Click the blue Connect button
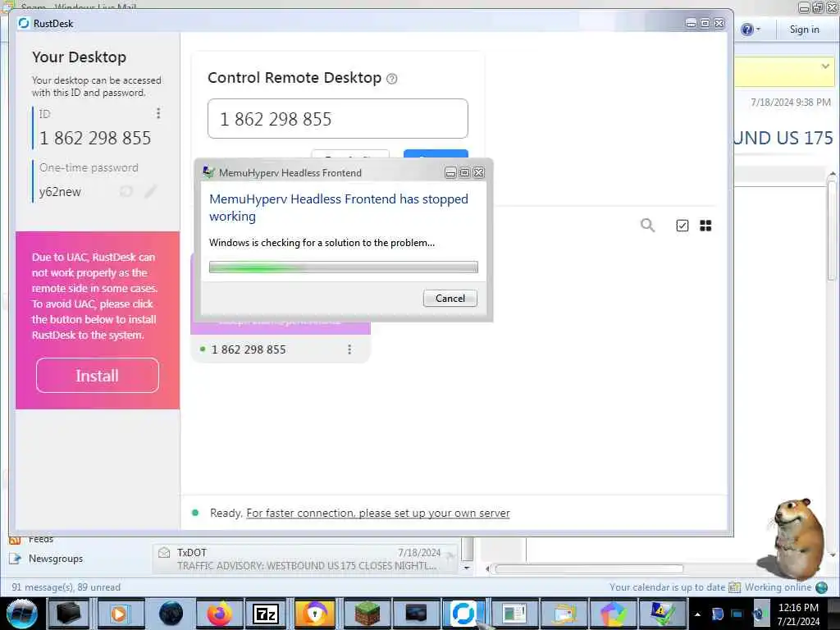 [x=436, y=154]
